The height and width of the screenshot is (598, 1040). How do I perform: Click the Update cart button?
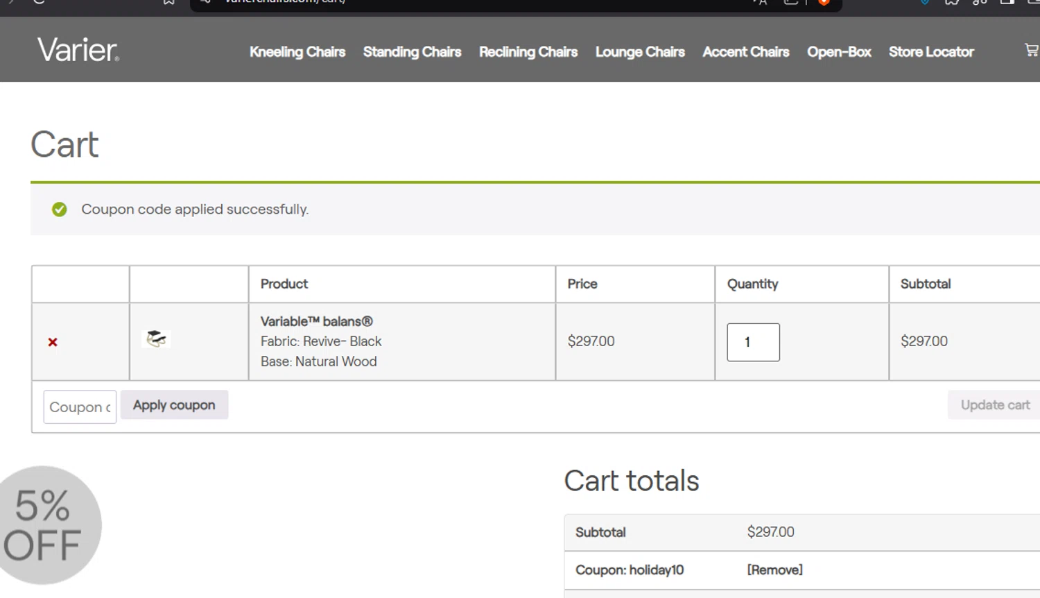tap(995, 405)
